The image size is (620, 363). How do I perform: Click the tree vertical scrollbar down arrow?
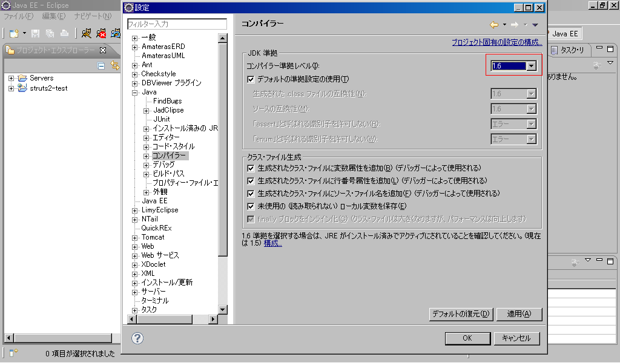[x=223, y=310]
